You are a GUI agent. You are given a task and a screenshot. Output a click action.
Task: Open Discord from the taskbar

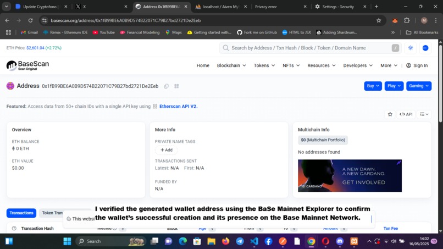[x=340, y=241]
